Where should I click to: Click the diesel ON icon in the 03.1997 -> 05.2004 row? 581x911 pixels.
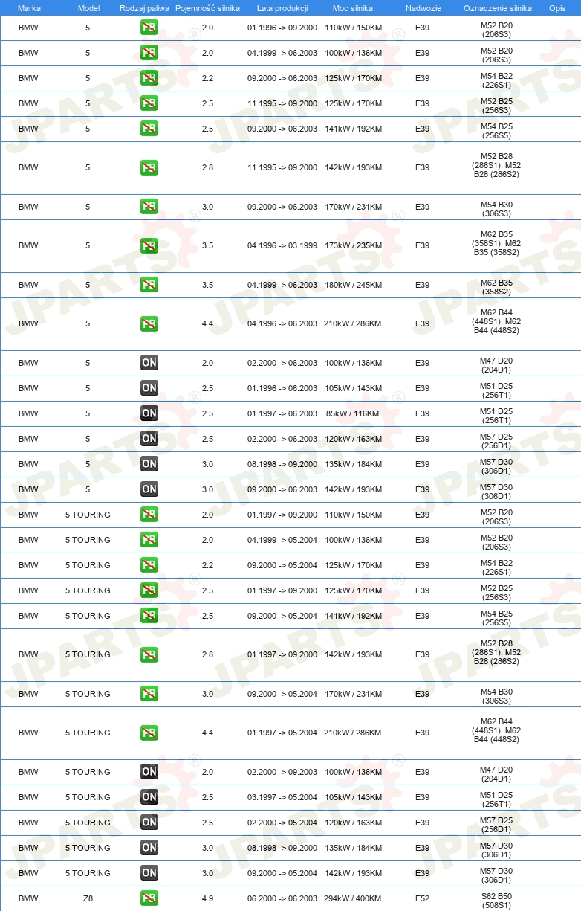pos(149,797)
